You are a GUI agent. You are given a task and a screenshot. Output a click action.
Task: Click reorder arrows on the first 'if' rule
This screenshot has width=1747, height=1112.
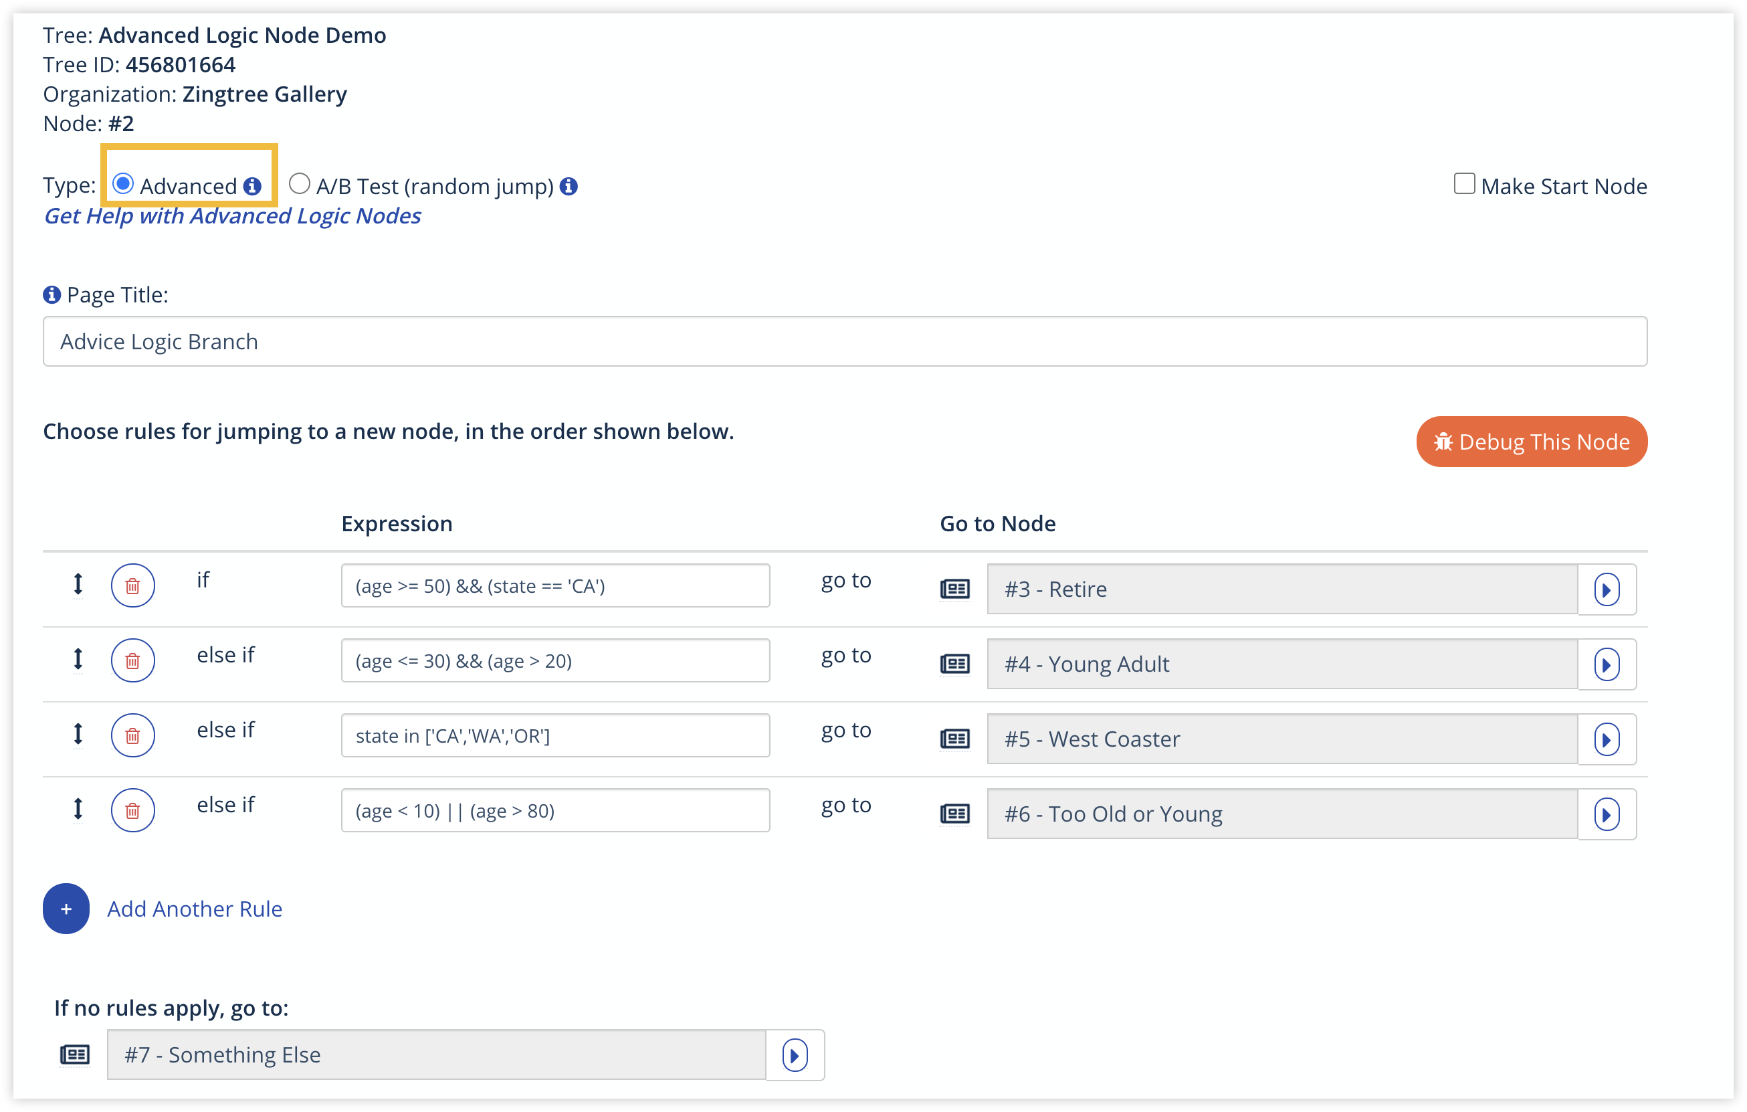tap(78, 584)
